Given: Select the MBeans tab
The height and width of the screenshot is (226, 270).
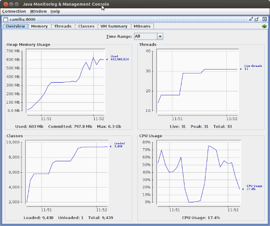Looking at the screenshot, I should [x=143, y=26].
